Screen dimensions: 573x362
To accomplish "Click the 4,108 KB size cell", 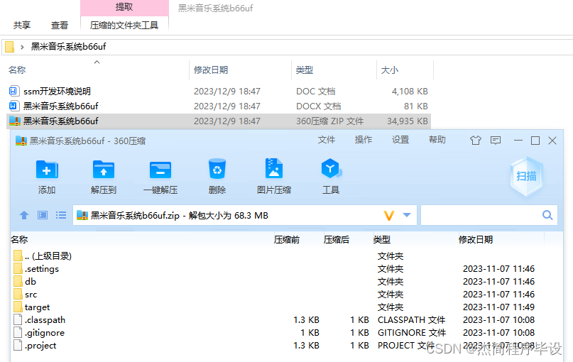I will (410, 92).
